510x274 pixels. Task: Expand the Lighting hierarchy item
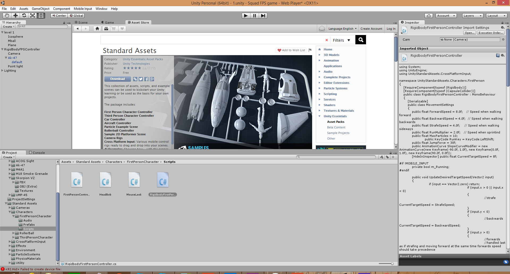click(x=2, y=71)
